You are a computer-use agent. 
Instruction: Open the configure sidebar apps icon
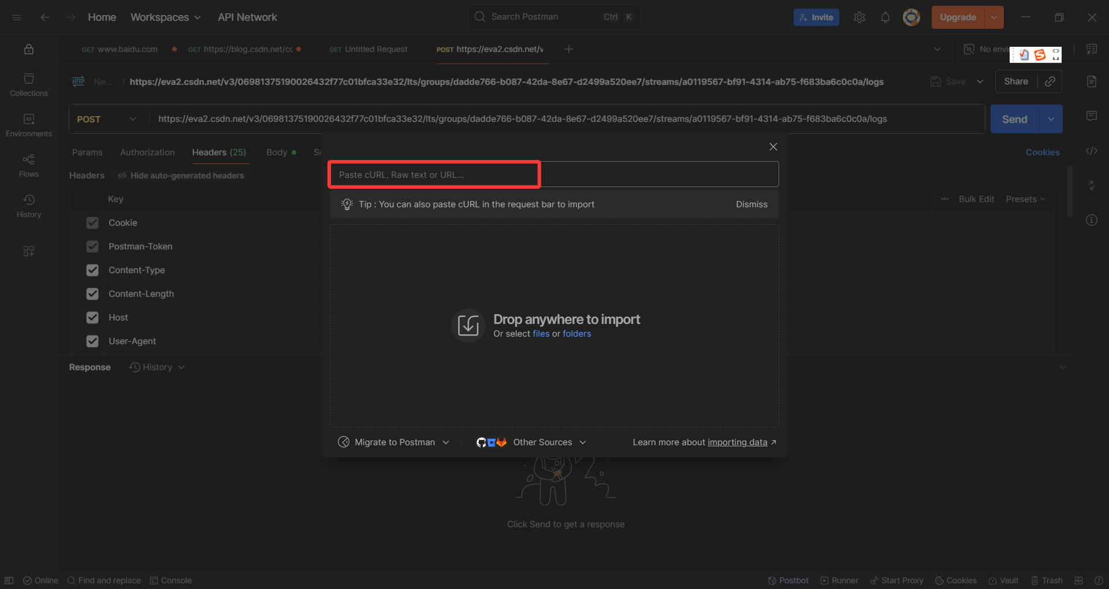[29, 251]
